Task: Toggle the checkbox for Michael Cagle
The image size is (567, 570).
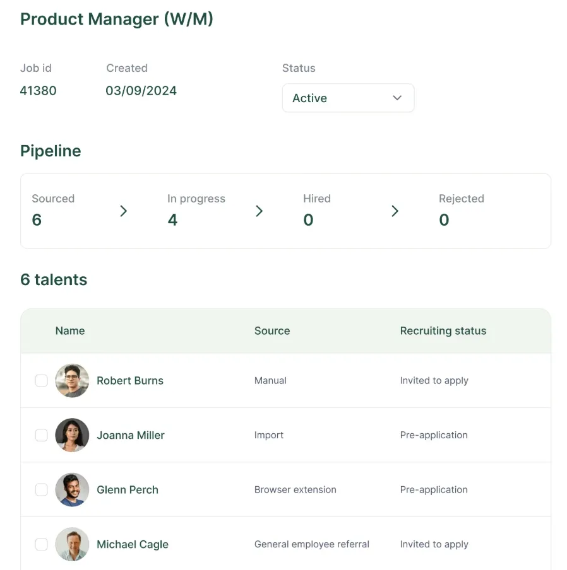Action: (41, 544)
